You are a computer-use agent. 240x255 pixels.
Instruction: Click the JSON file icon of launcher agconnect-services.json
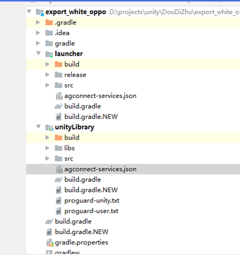(59, 96)
